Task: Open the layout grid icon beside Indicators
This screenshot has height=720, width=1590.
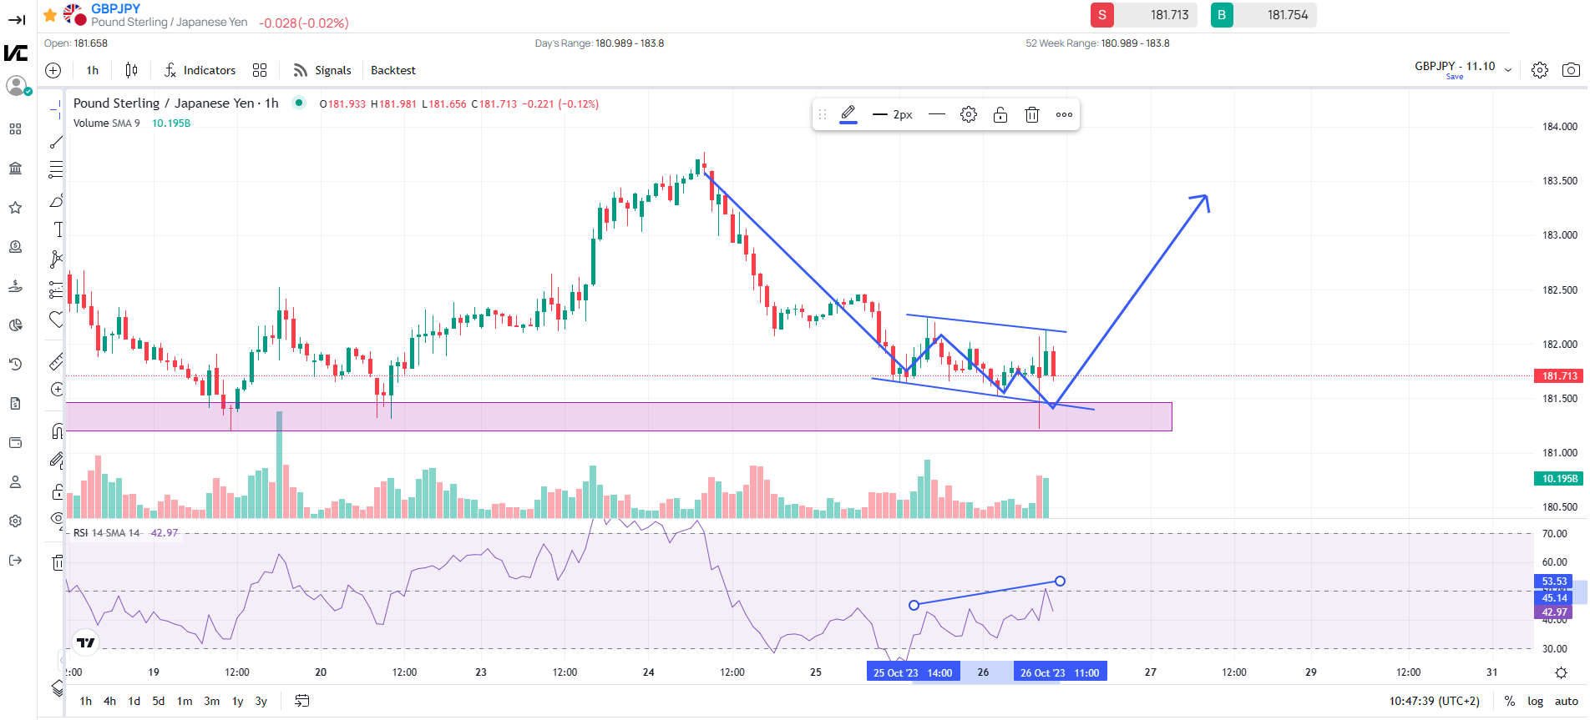Action: tap(260, 70)
